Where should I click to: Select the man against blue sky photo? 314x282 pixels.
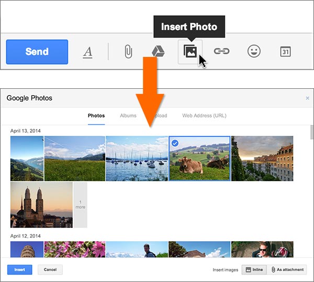(137, 249)
